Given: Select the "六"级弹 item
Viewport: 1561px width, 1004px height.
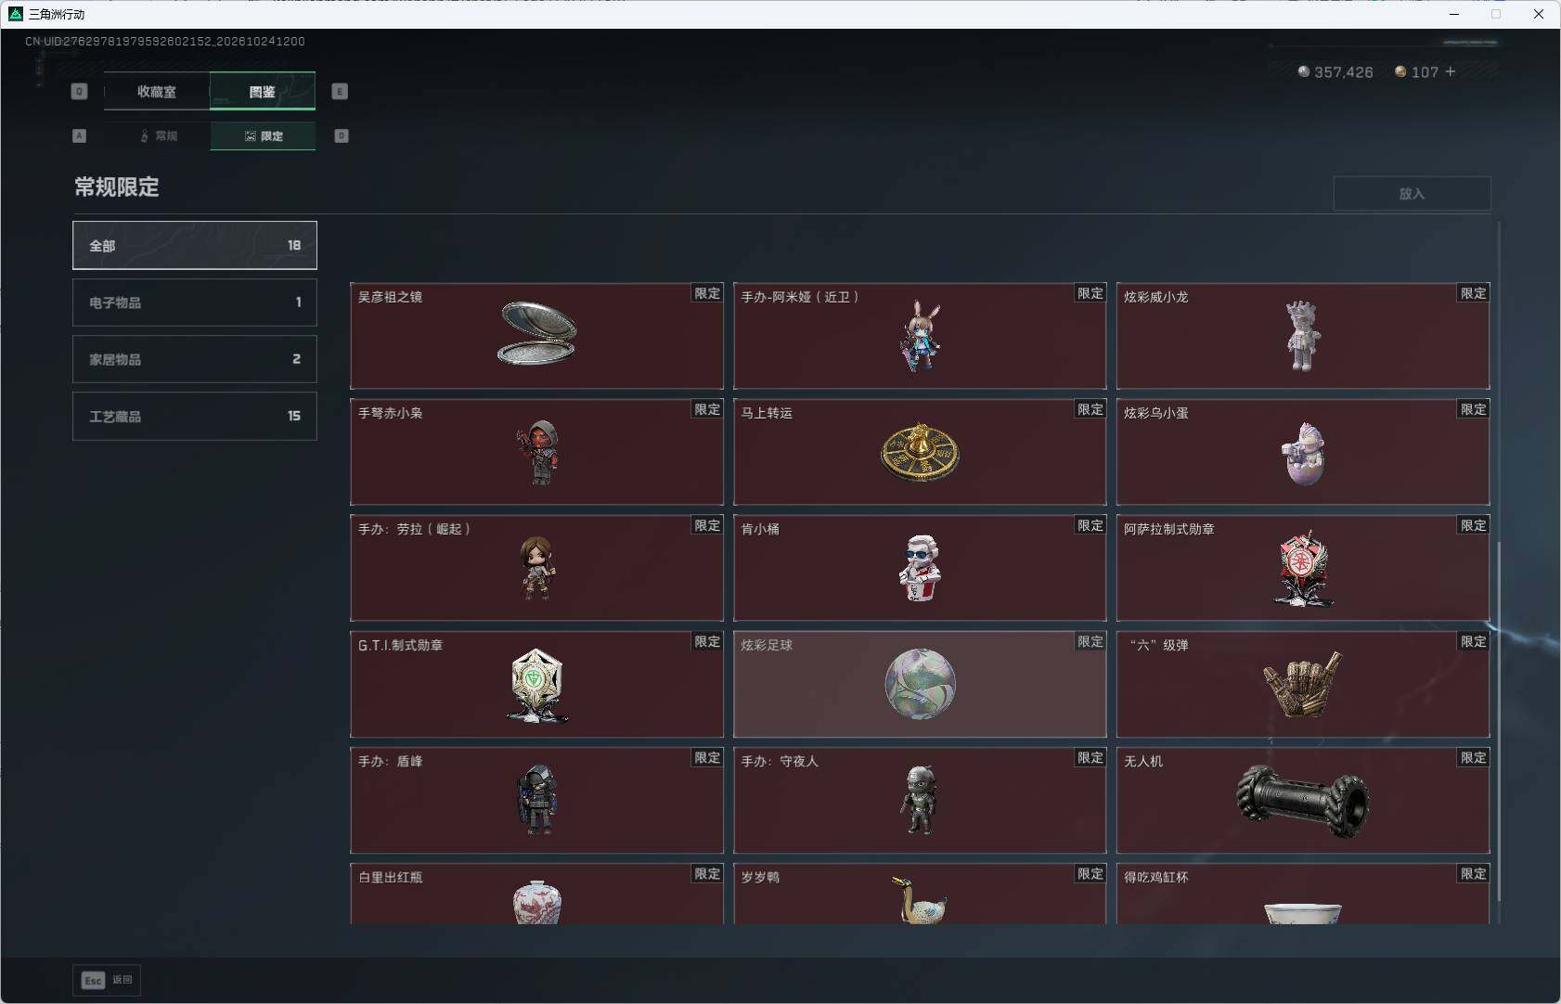Looking at the screenshot, I should click(x=1303, y=684).
